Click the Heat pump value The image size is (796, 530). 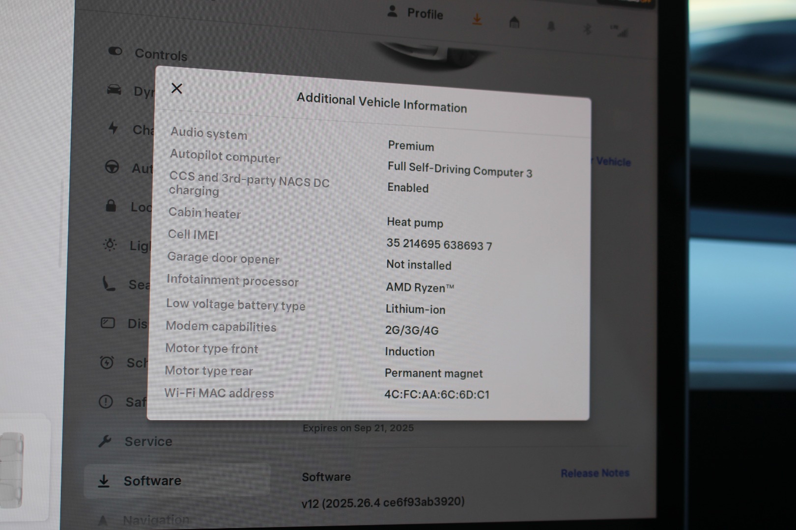tap(415, 222)
